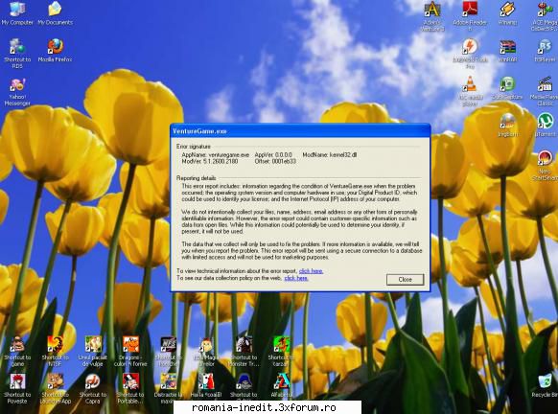
Task: Open the ACE Mega CoDecS icon
Action: (545, 16)
